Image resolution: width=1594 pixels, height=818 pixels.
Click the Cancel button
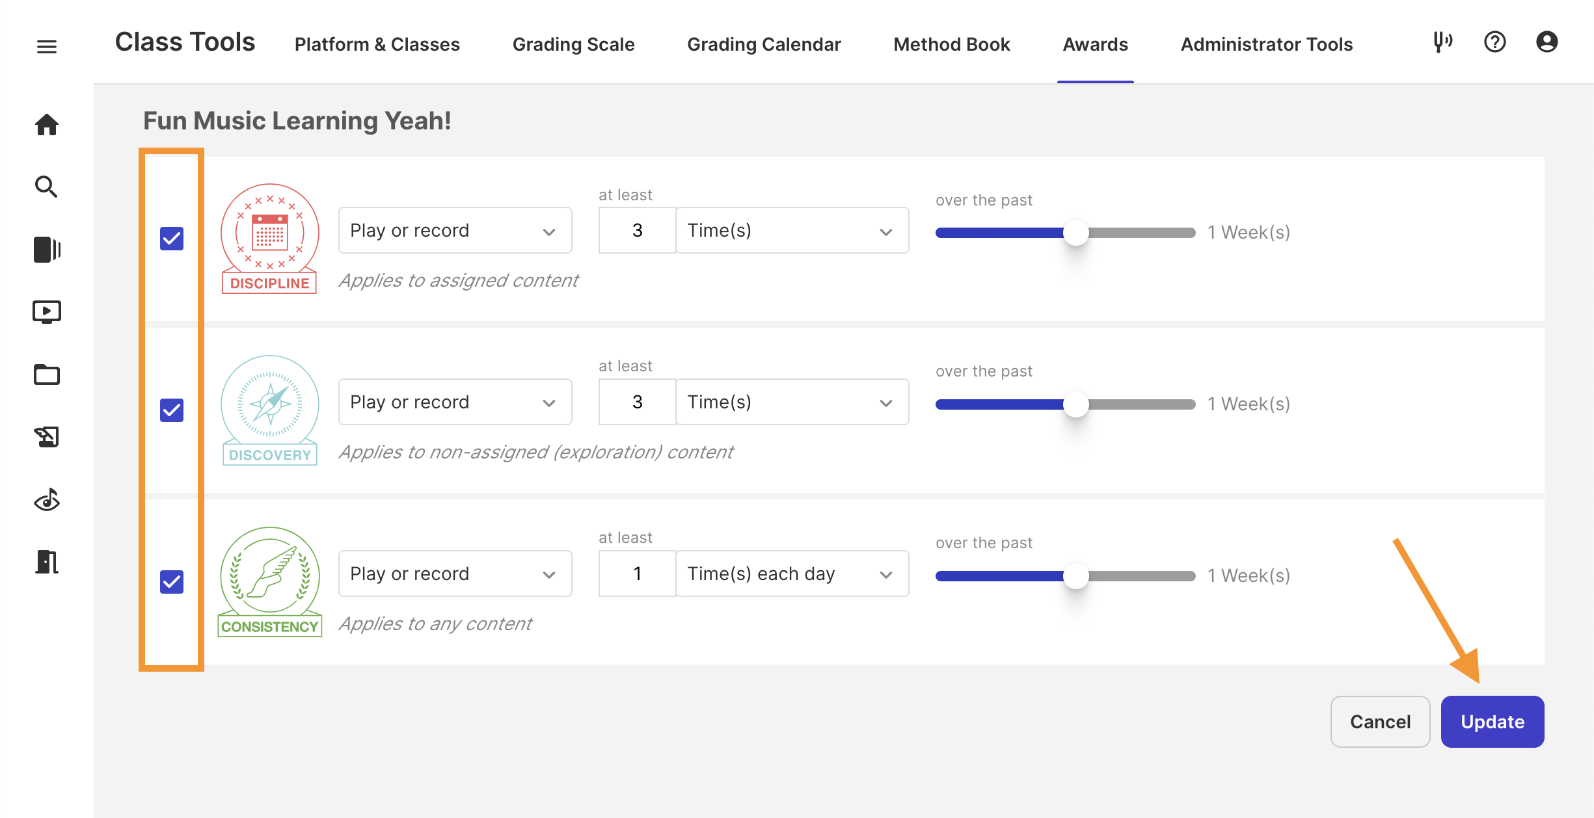1381,722
